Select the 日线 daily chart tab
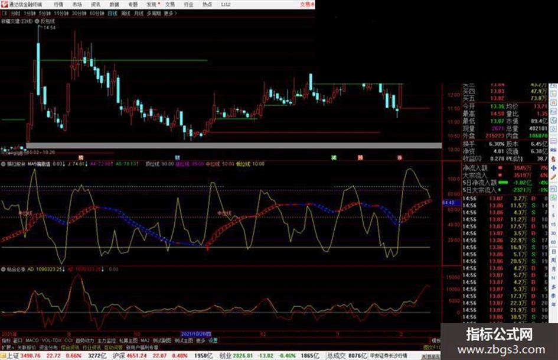The image size is (558, 360). point(112,14)
